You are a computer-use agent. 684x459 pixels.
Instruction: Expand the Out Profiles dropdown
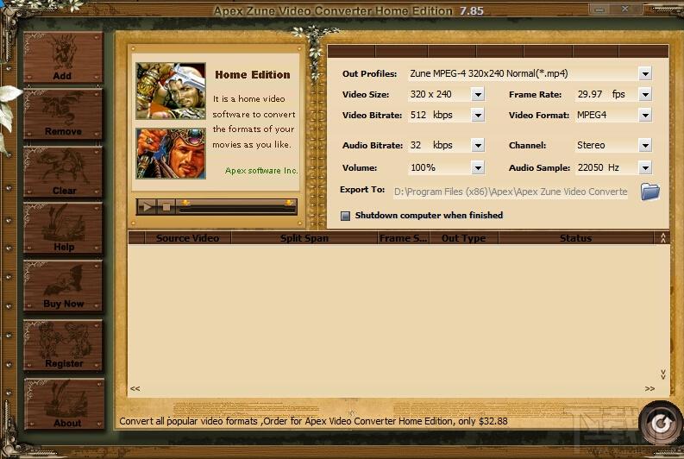click(x=645, y=73)
